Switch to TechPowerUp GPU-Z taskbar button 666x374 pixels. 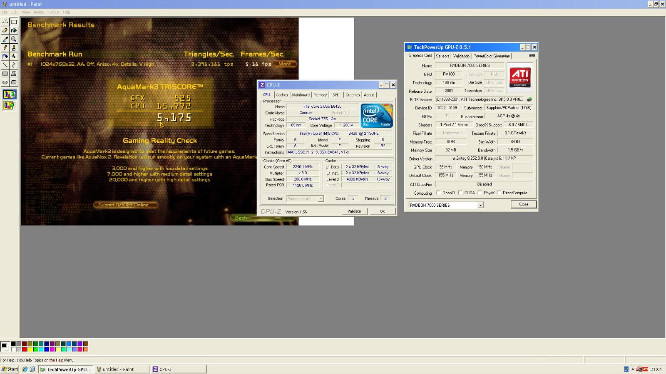tap(66, 369)
